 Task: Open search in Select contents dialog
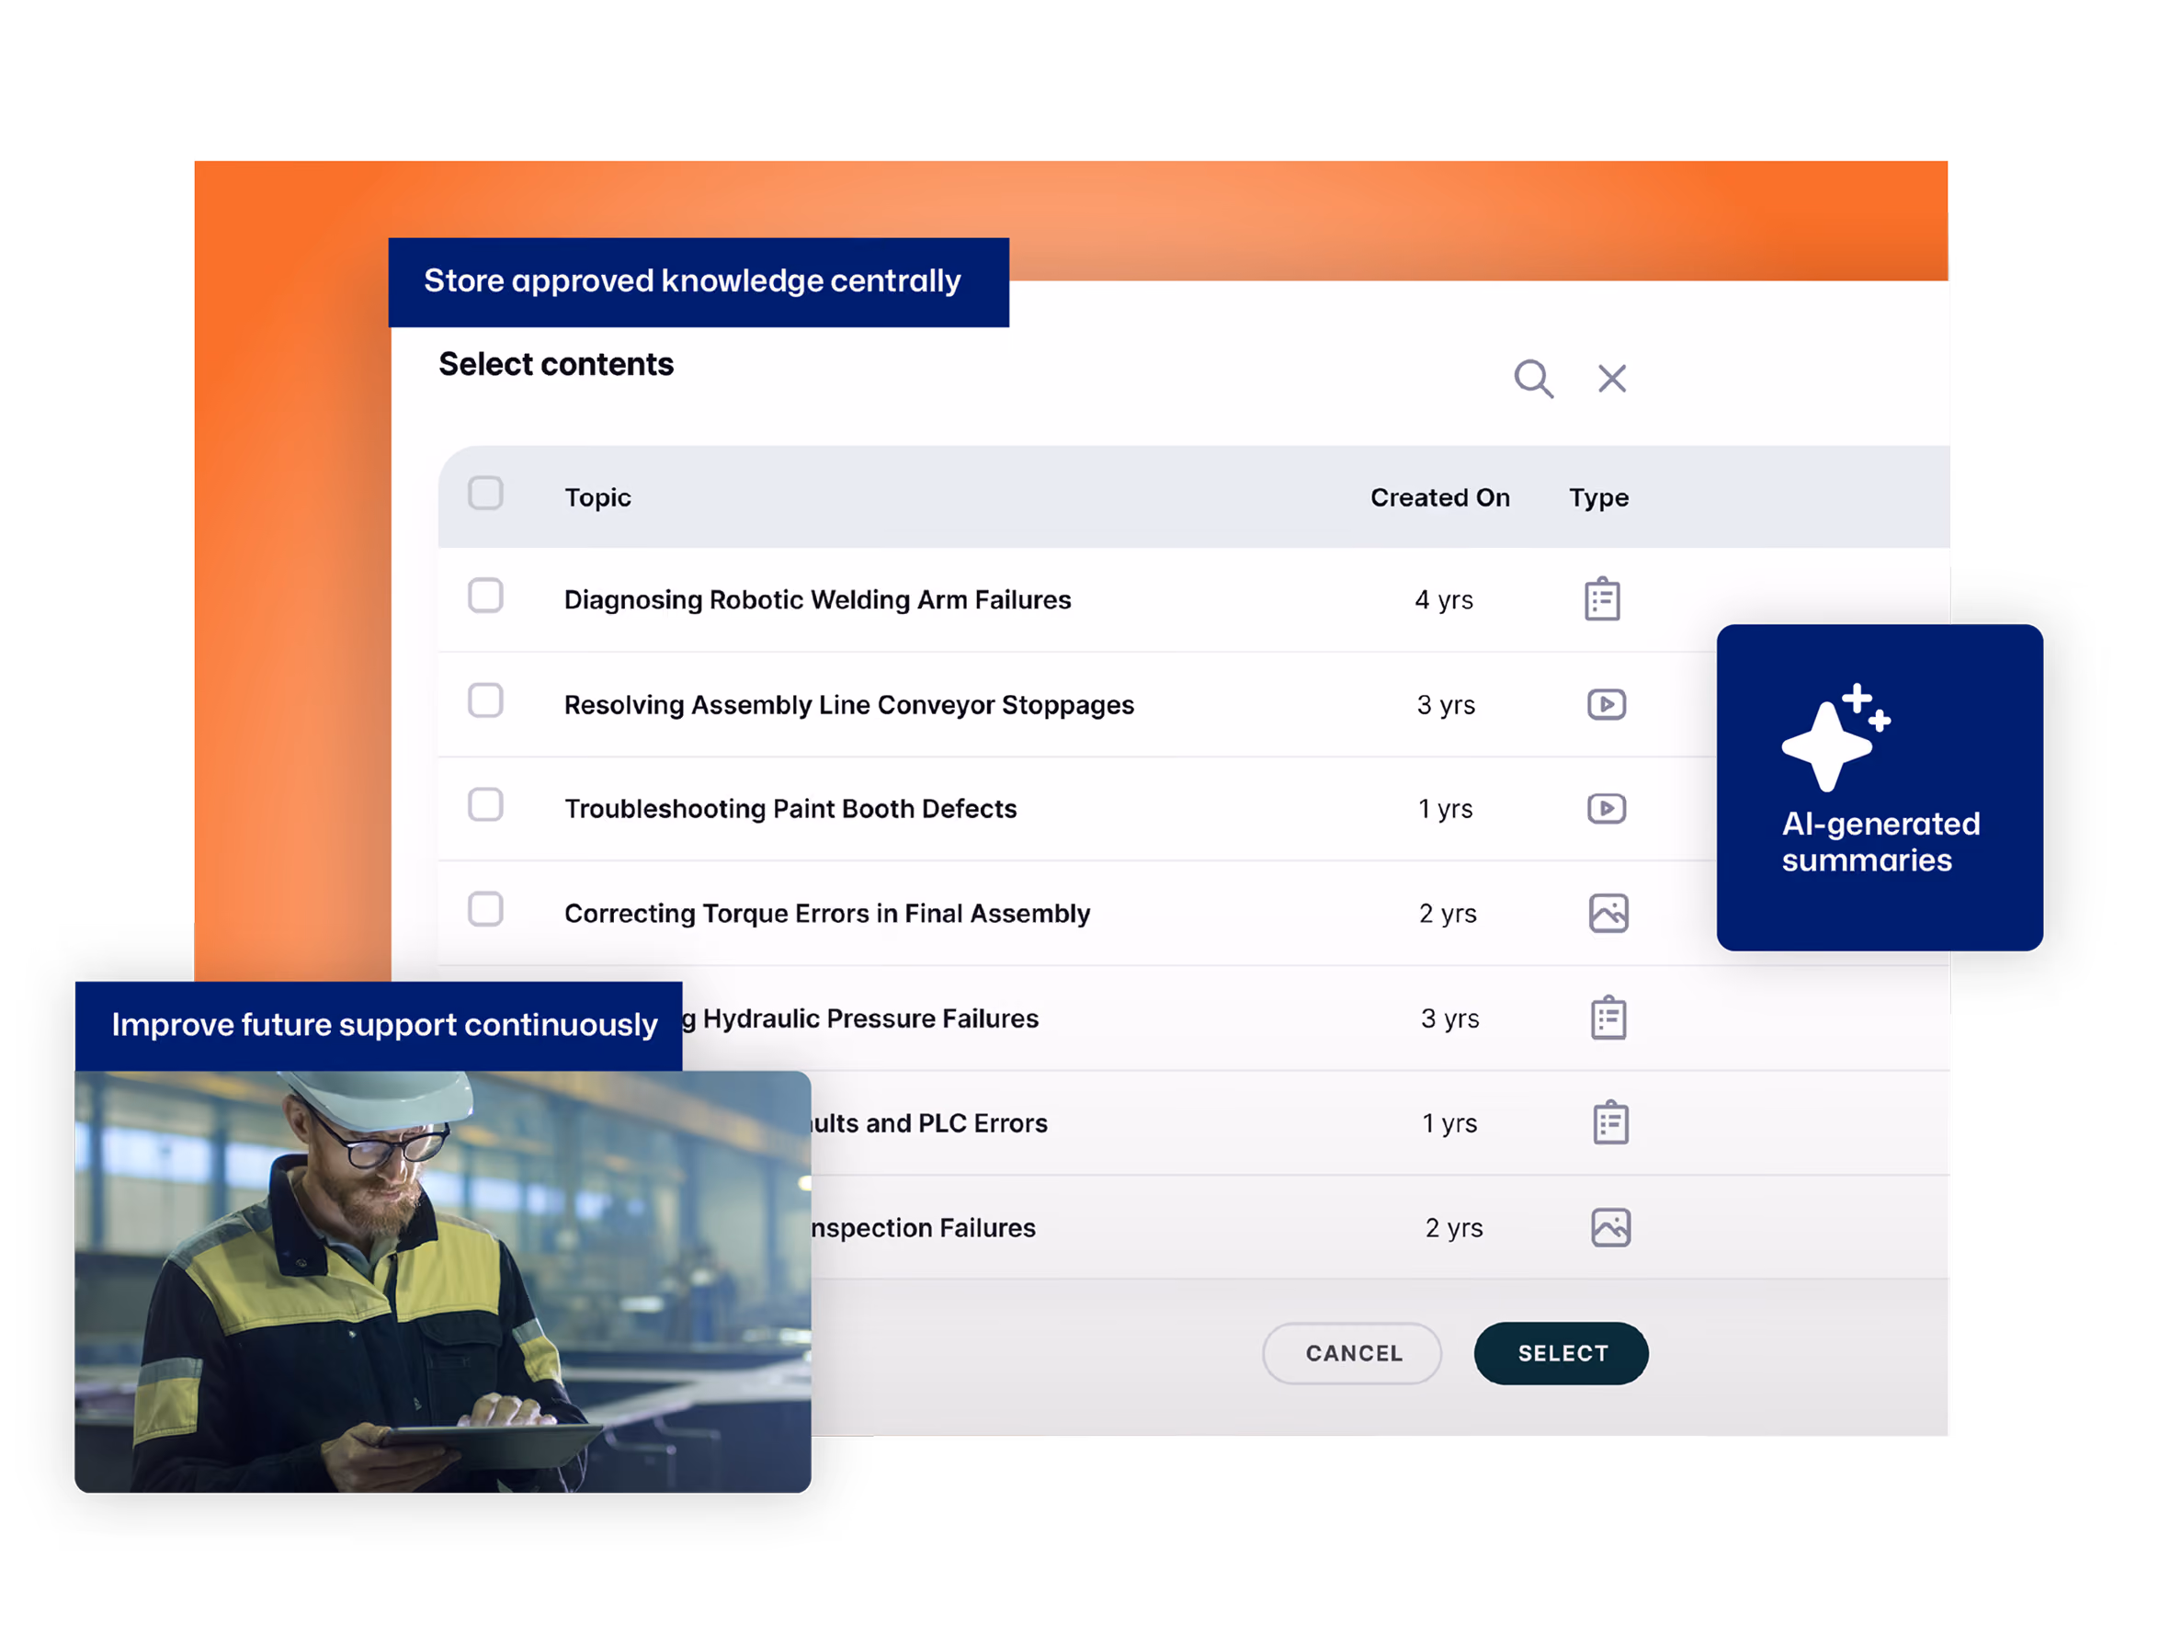(x=1533, y=379)
